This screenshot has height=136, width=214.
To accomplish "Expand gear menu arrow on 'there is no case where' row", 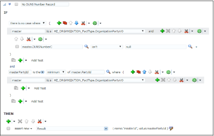I will 100,23.
